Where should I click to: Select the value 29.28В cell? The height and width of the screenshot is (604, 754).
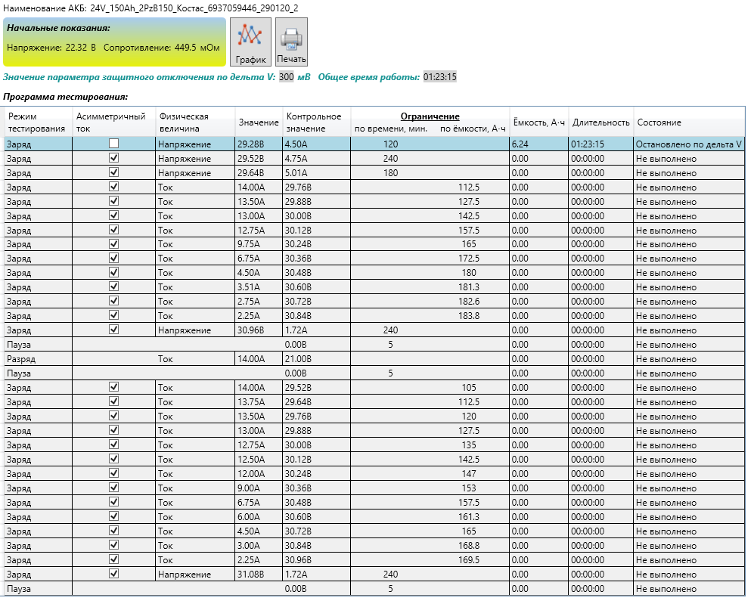click(259, 144)
